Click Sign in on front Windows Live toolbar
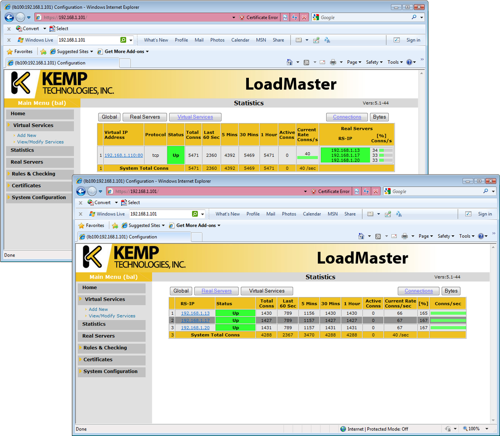 pyautogui.click(x=485, y=214)
